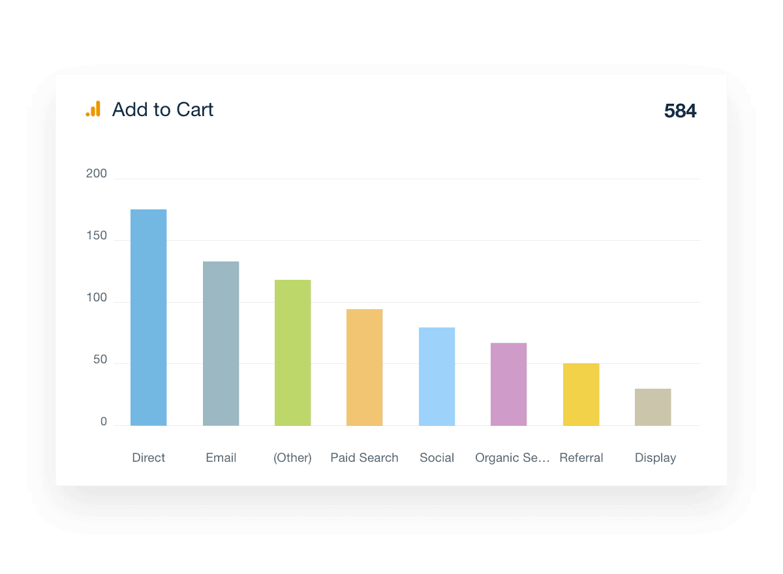Click the Direct axis label
Viewport: 783px width, 574px height.
pos(149,458)
